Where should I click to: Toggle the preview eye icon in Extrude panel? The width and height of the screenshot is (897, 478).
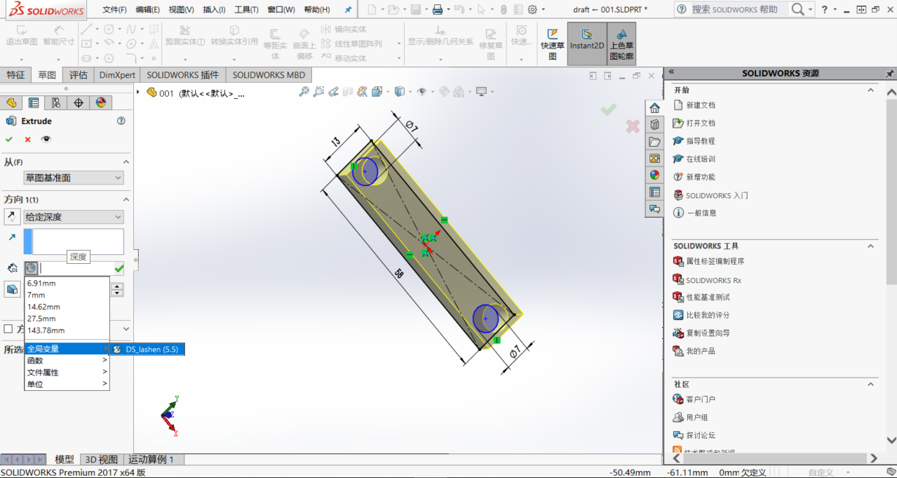click(x=46, y=139)
